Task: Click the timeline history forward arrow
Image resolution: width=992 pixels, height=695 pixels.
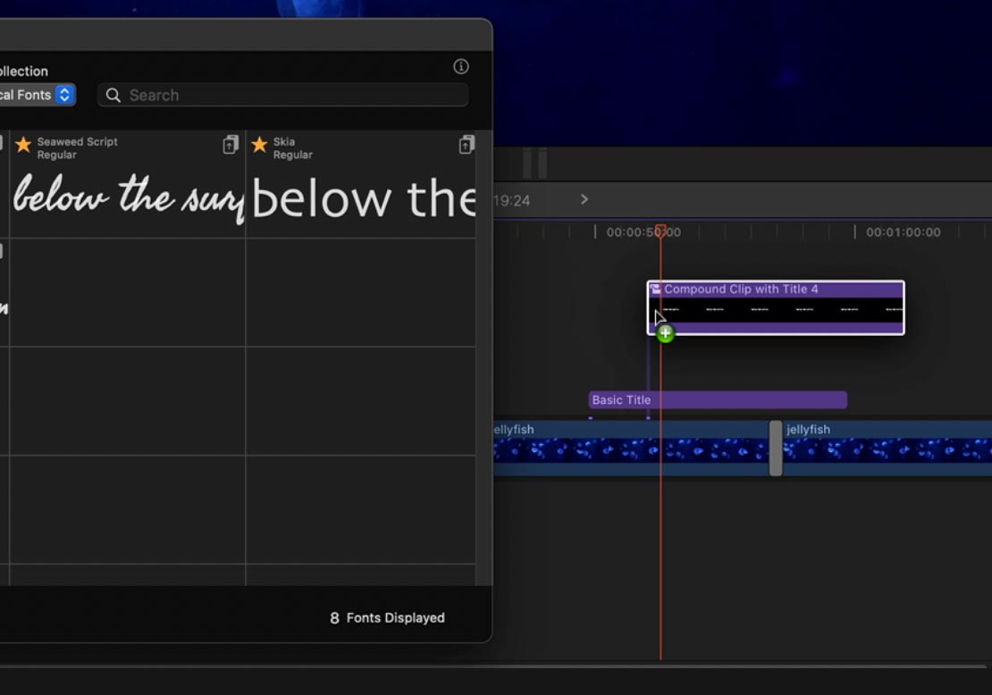Action: click(584, 200)
